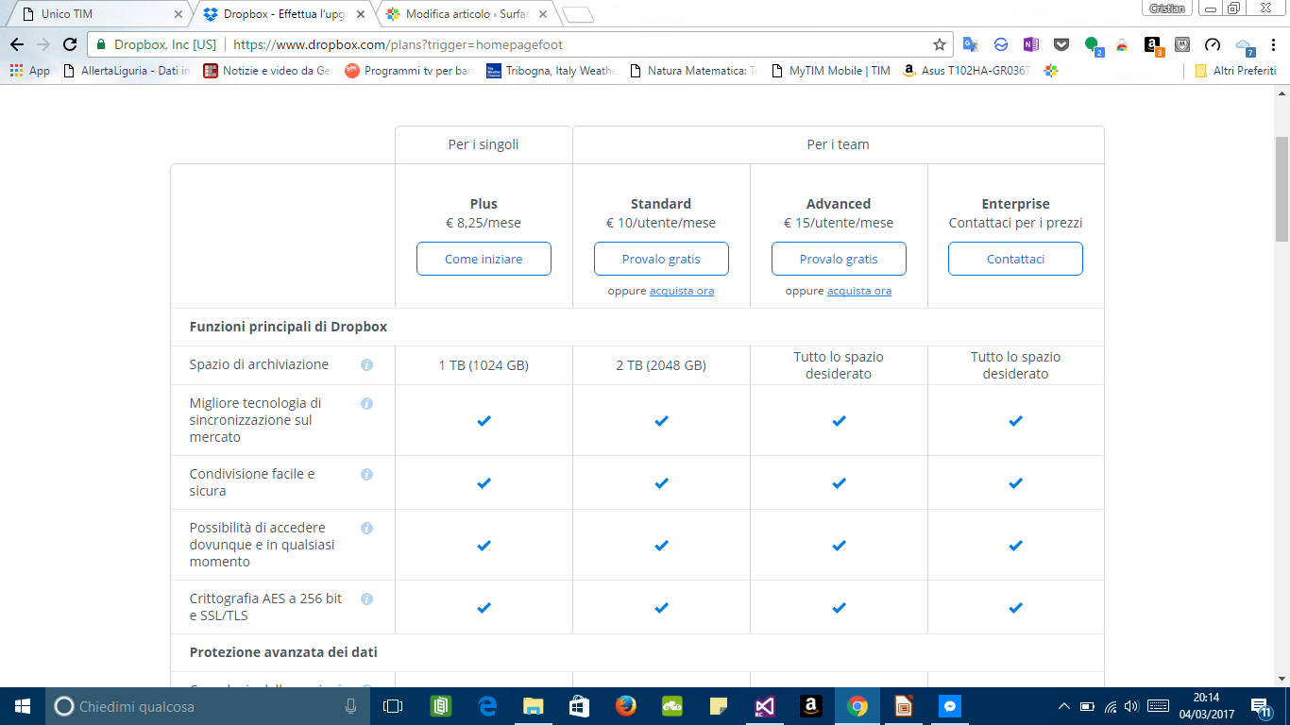The width and height of the screenshot is (1290, 725).
Task: Click the Protezione avanzata dei dati heading
Action: click(x=283, y=652)
